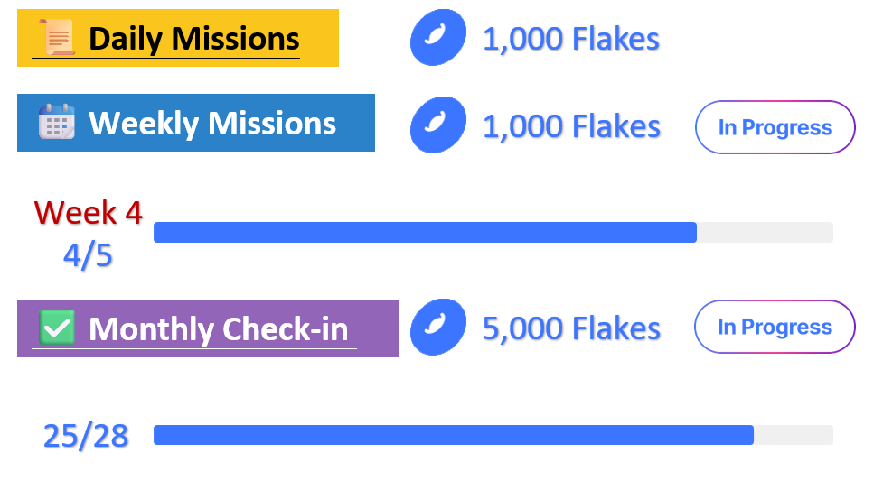Select the Monthly Check-in heading
Image resolution: width=883 pixels, height=490 pixels.
coord(218,328)
